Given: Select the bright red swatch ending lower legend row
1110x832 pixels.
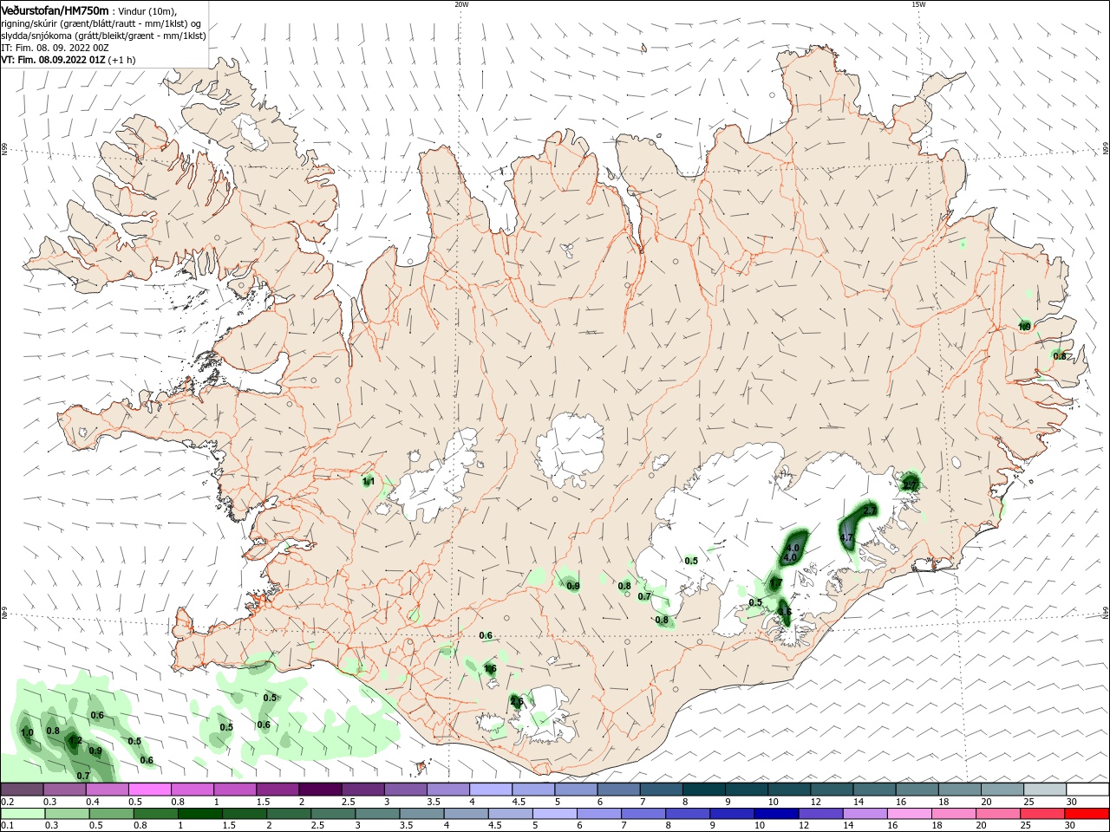Looking at the screenshot, I should click(x=1087, y=815).
